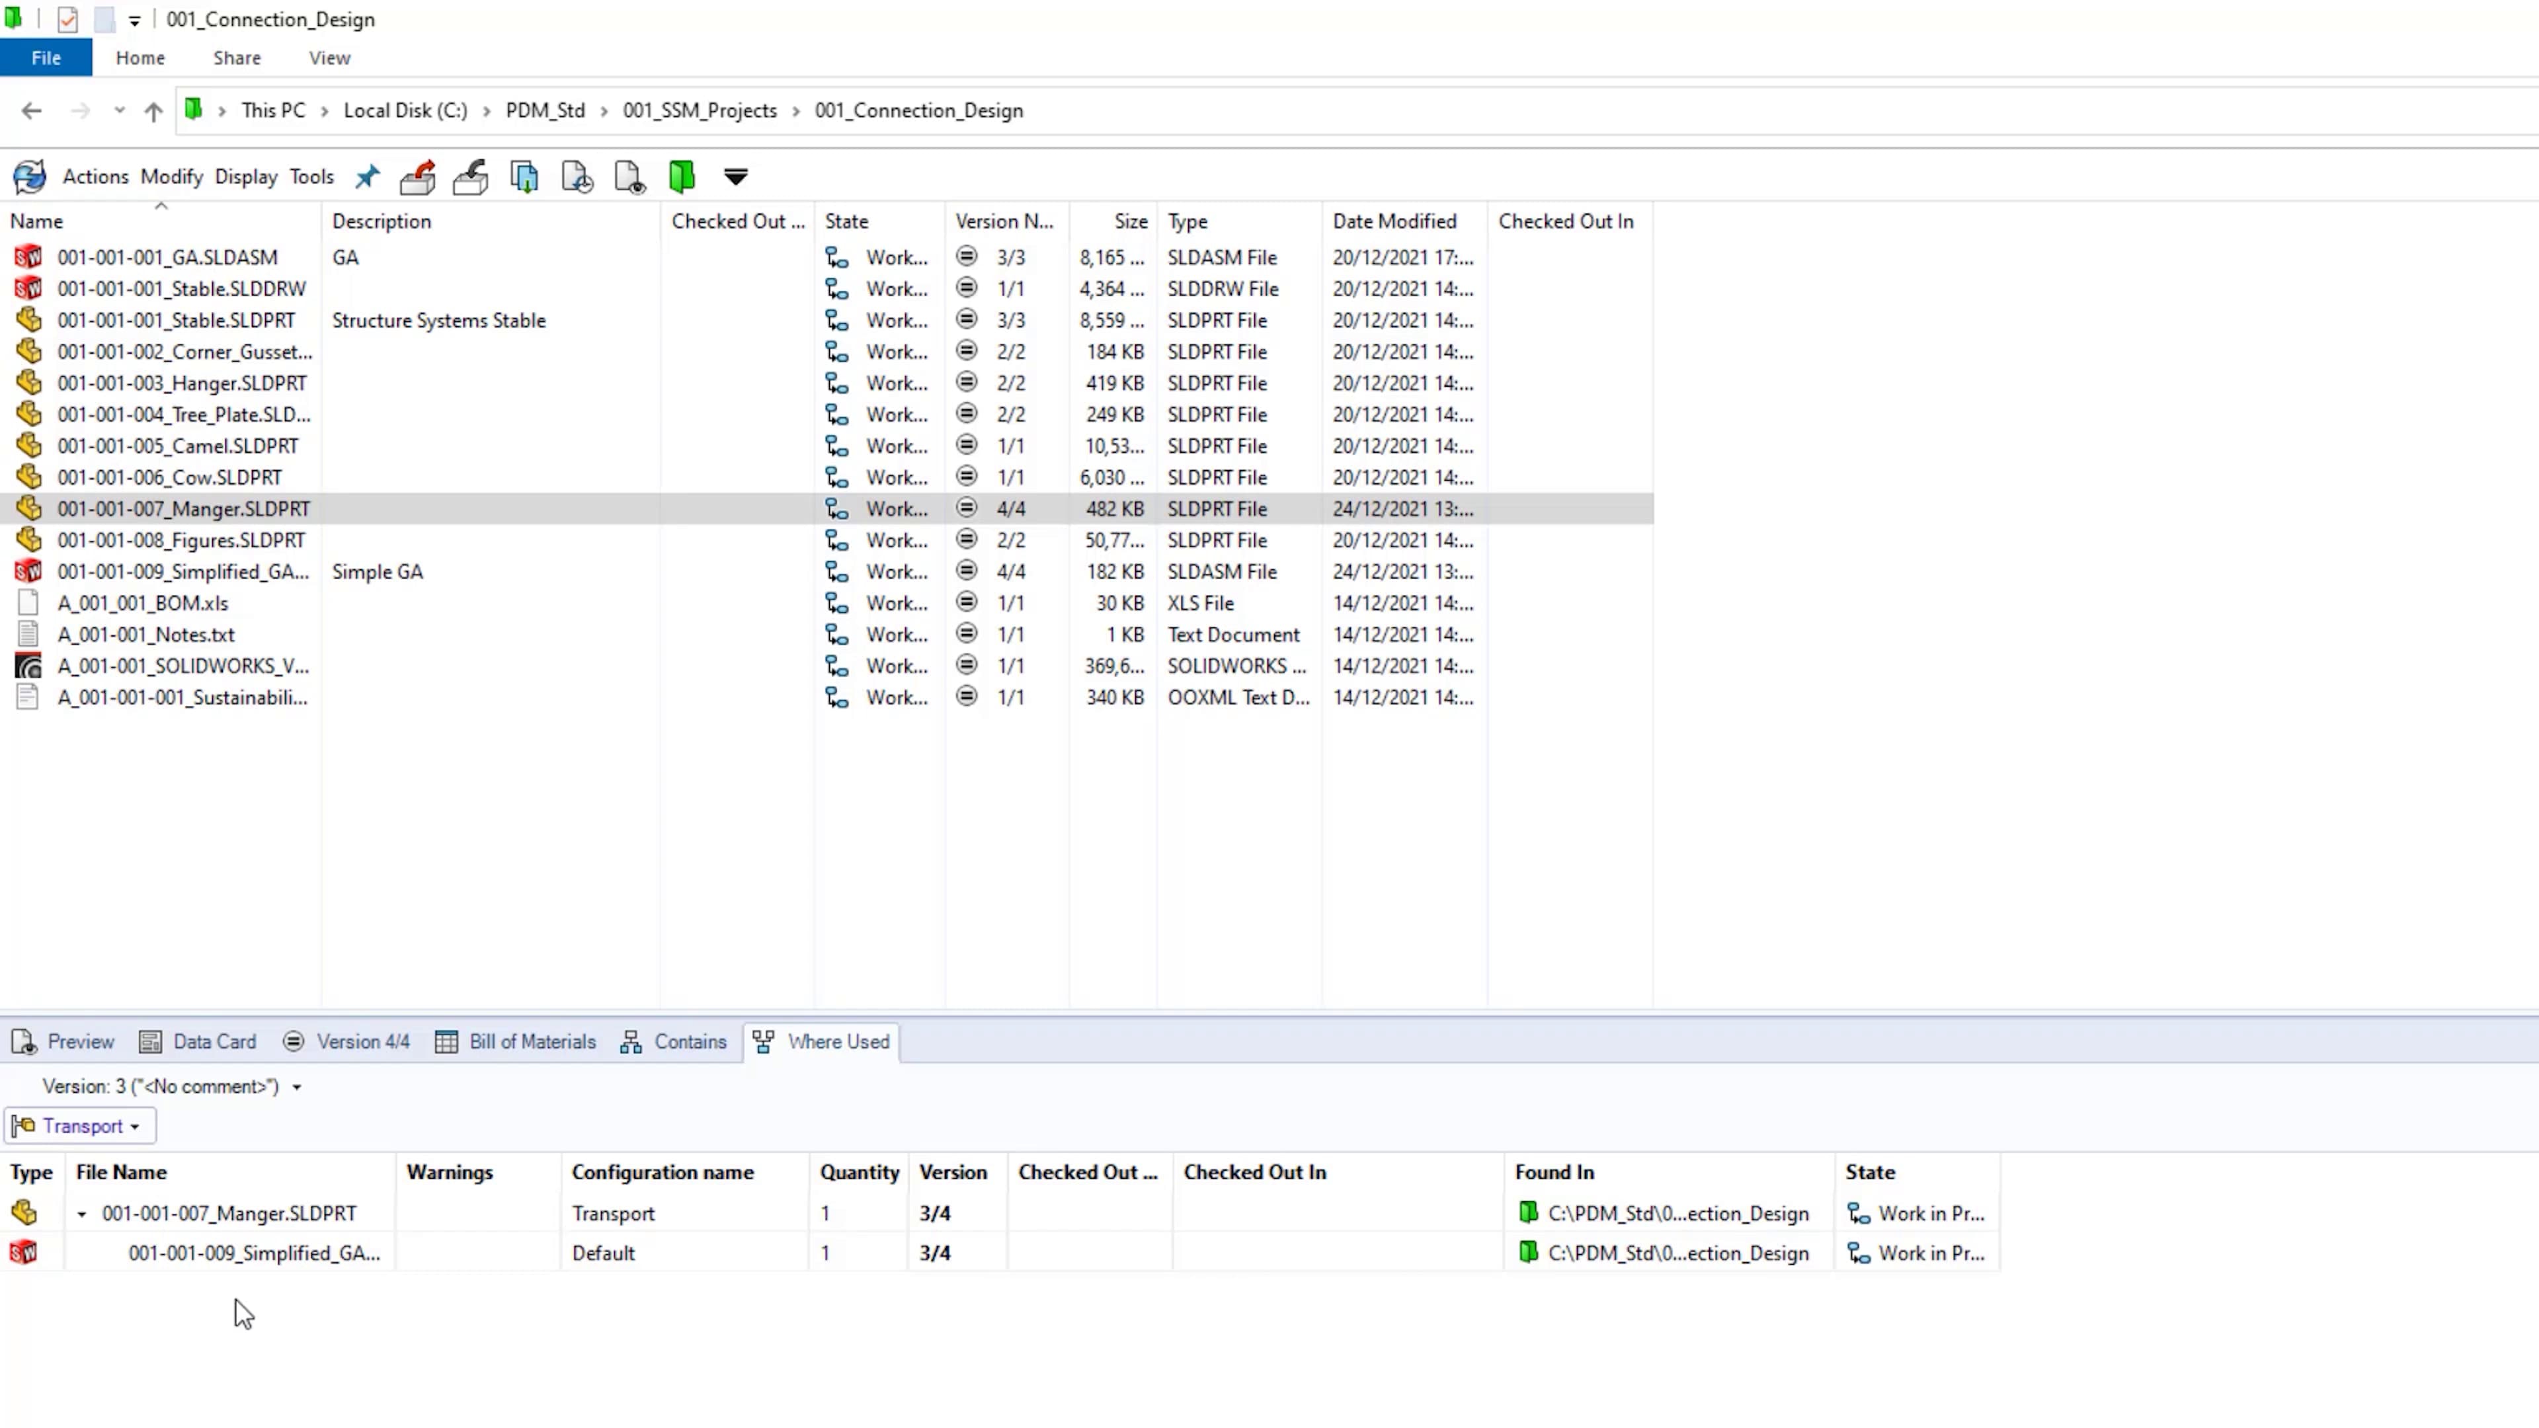Expand the 001-001-007_Manger.SLDPRT row in Where Used

[x=81, y=1213]
